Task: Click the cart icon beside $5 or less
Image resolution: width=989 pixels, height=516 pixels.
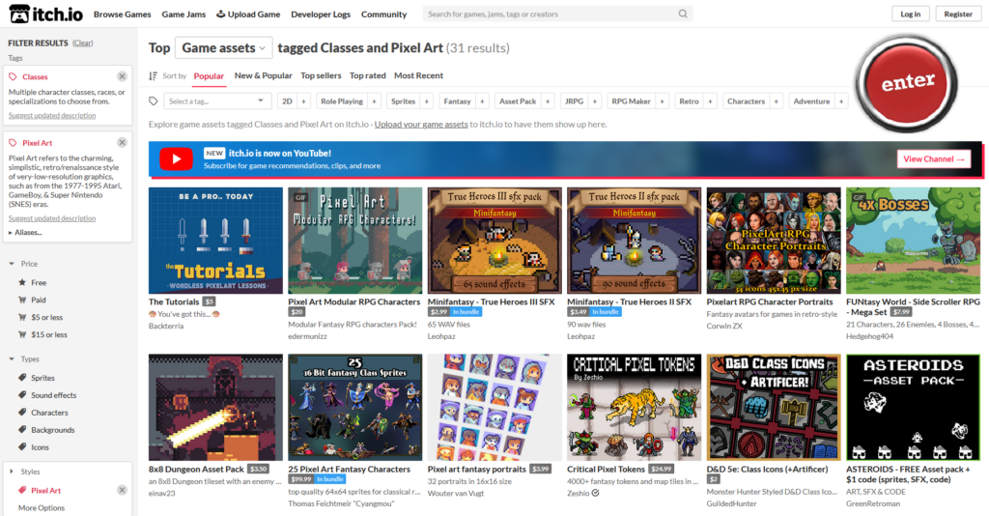Action: [23, 317]
